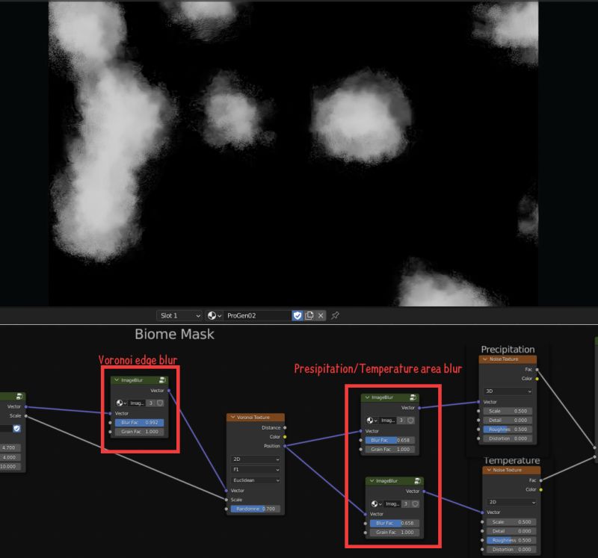
Task: Open the Slot 1 dropdown
Action: point(178,315)
